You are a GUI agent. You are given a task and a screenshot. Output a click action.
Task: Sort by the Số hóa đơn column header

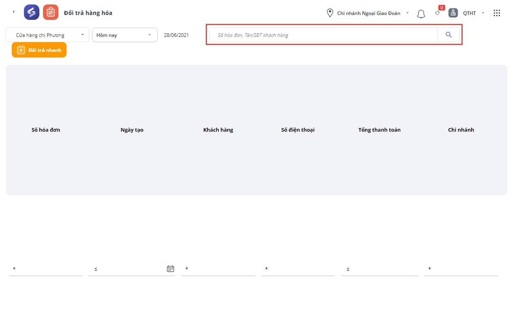click(46, 130)
